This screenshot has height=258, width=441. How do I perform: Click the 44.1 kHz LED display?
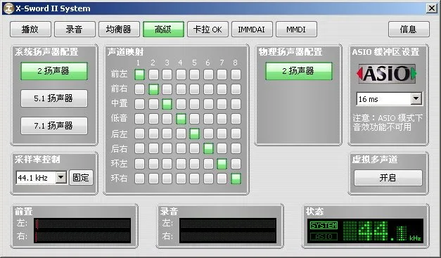coord(382,231)
